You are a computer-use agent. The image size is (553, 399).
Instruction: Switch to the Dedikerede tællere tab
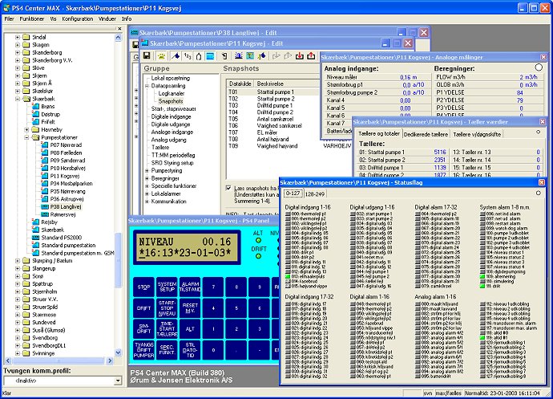pyautogui.click(x=426, y=134)
